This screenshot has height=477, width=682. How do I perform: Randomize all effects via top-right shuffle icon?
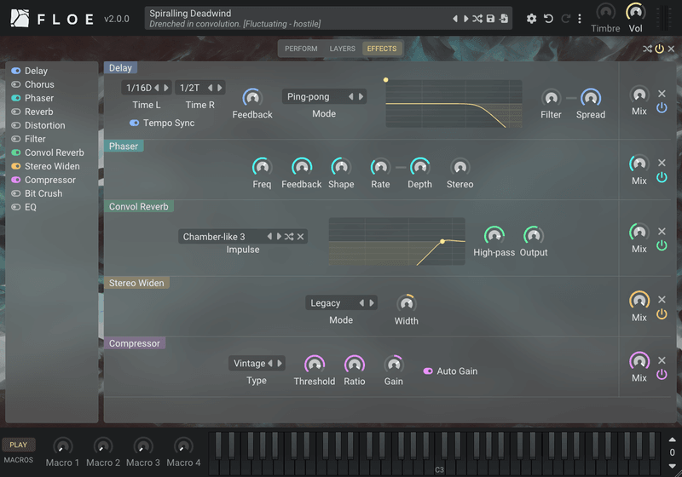[x=647, y=49]
